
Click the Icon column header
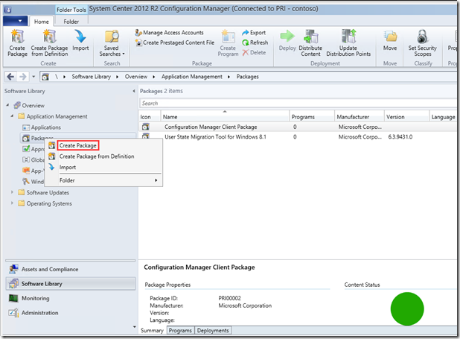click(x=150, y=117)
